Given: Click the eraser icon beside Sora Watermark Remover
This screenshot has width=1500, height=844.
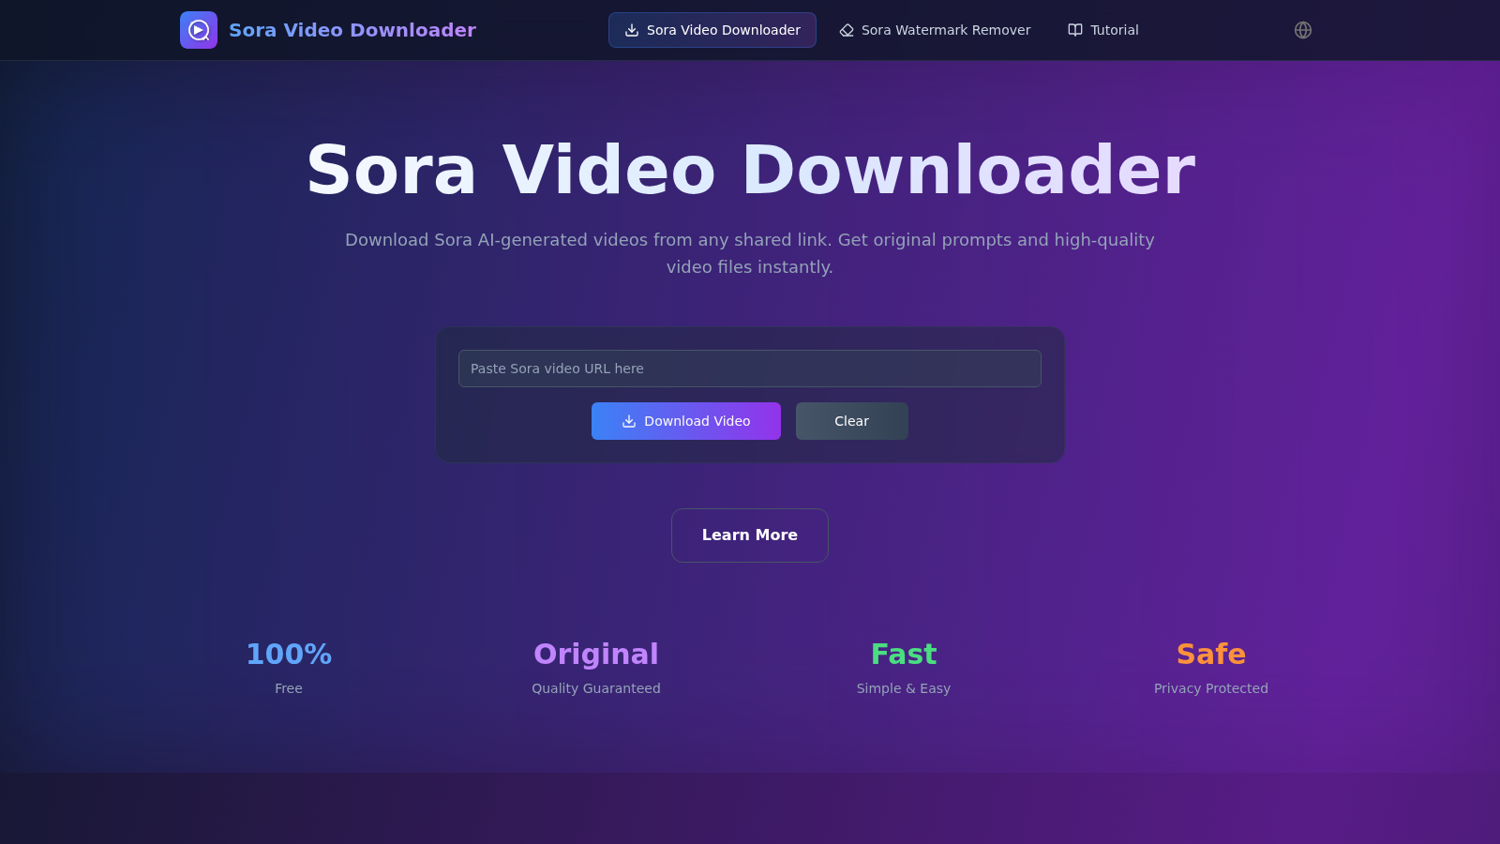Looking at the screenshot, I should pos(847,30).
